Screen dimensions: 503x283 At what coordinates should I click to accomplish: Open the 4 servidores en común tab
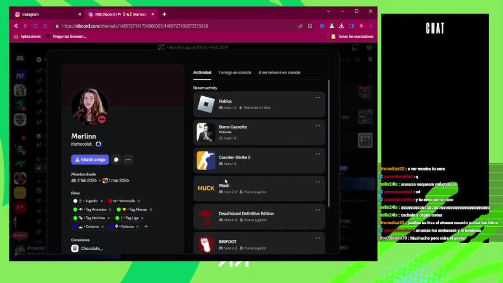pyautogui.click(x=279, y=72)
